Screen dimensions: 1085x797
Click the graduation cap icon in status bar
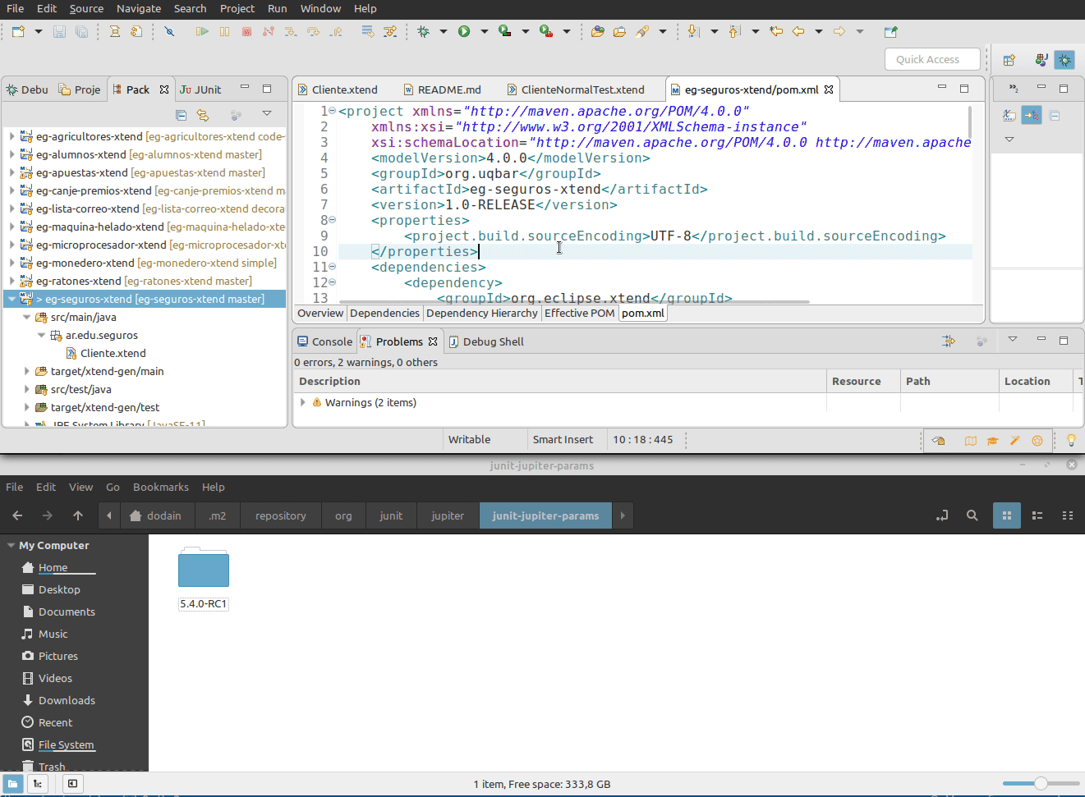coord(993,441)
